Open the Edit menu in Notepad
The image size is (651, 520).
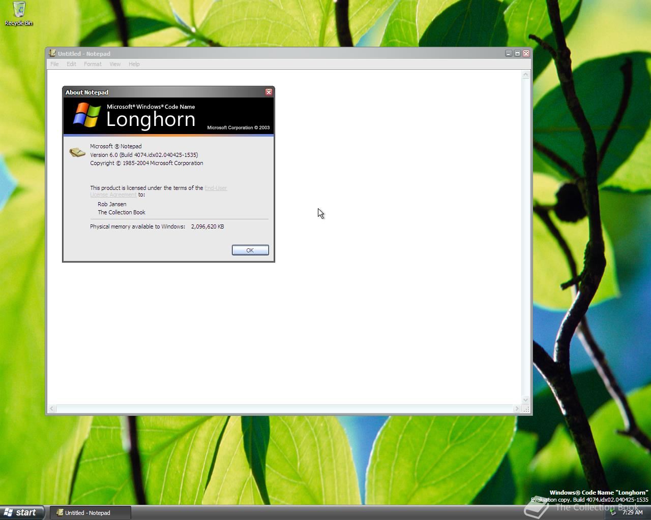71,64
